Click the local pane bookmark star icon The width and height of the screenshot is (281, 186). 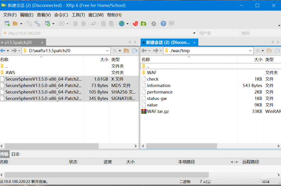click(x=115, y=51)
